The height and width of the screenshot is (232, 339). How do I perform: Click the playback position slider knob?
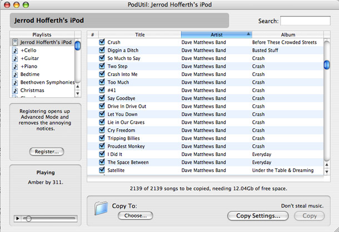tap(28, 219)
